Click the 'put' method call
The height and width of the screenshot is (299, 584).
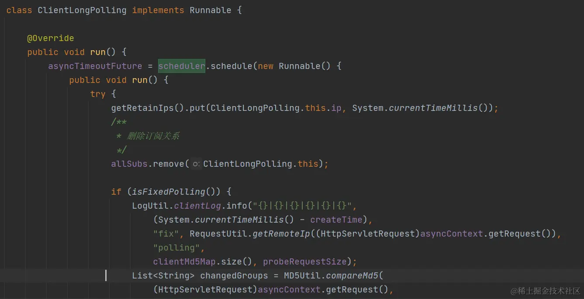click(x=197, y=108)
